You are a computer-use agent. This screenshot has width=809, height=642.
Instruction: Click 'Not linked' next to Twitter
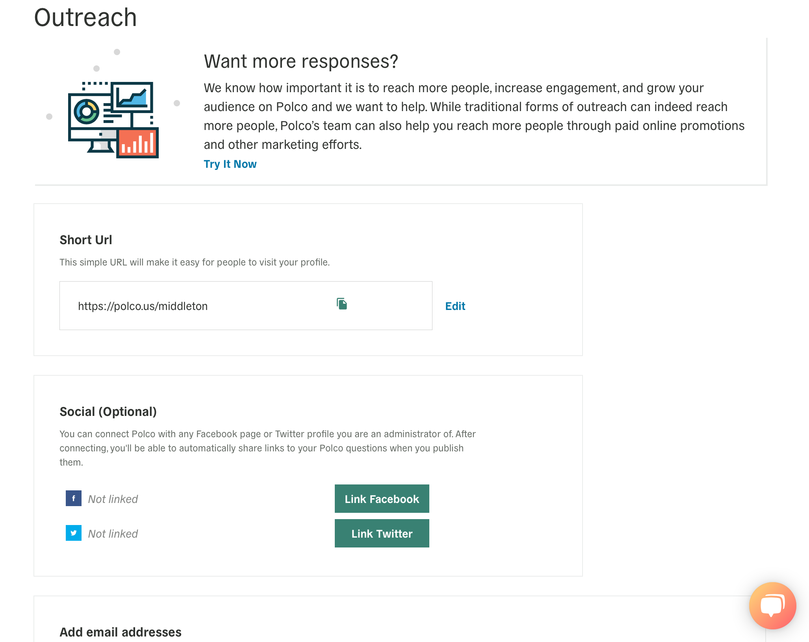113,534
